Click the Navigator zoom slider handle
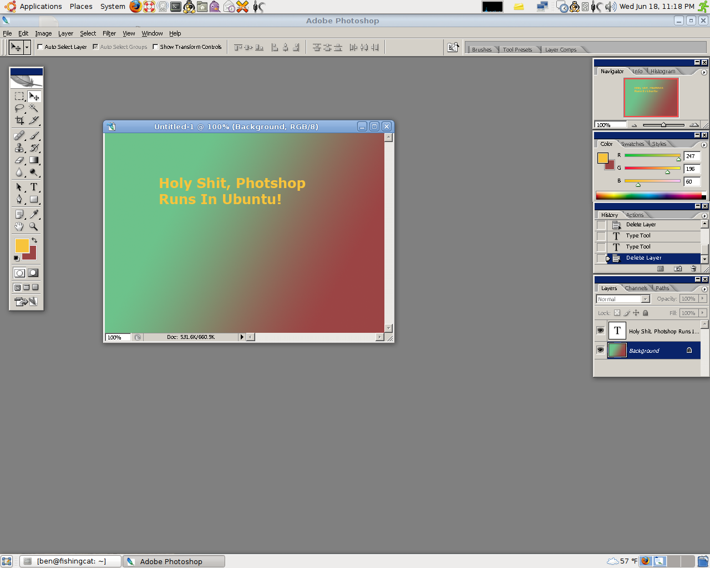Image resolution: width=710 pixels, height=568 pixels. click(x=663, y=125)
